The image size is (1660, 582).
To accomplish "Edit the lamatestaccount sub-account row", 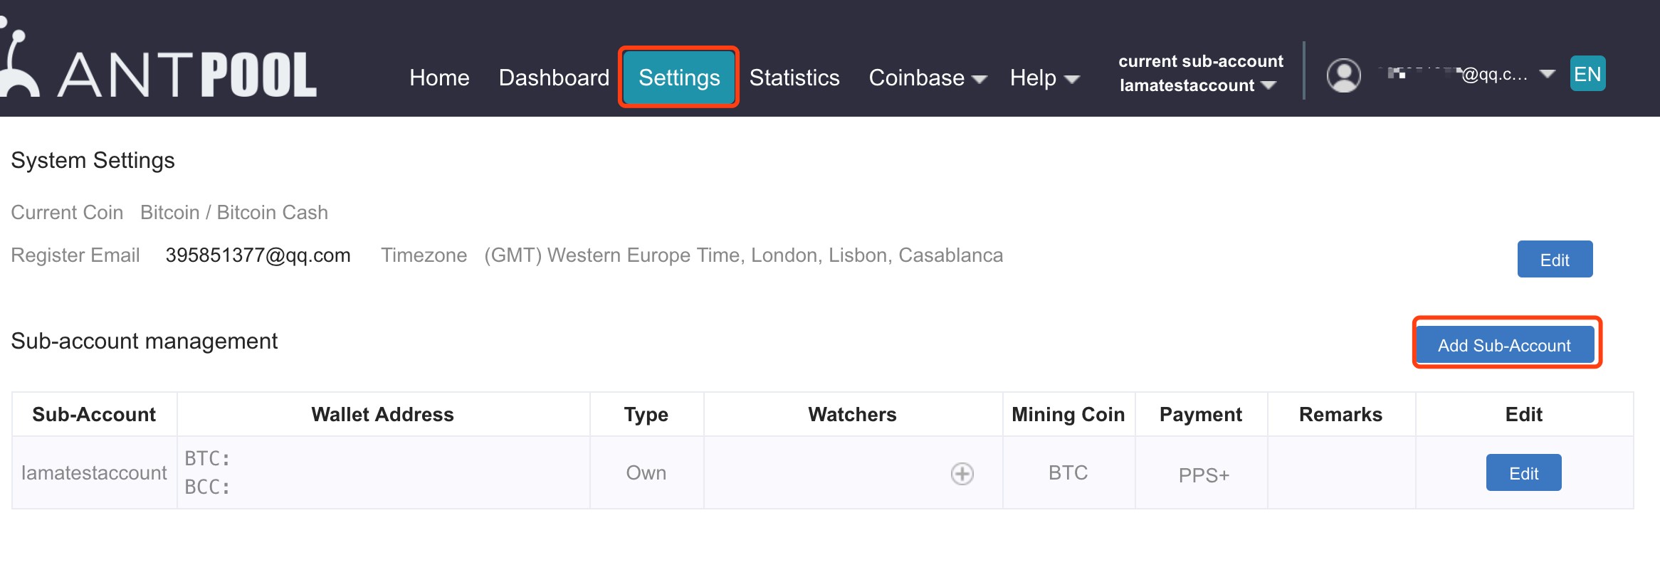I will (x=1523, y=473).
